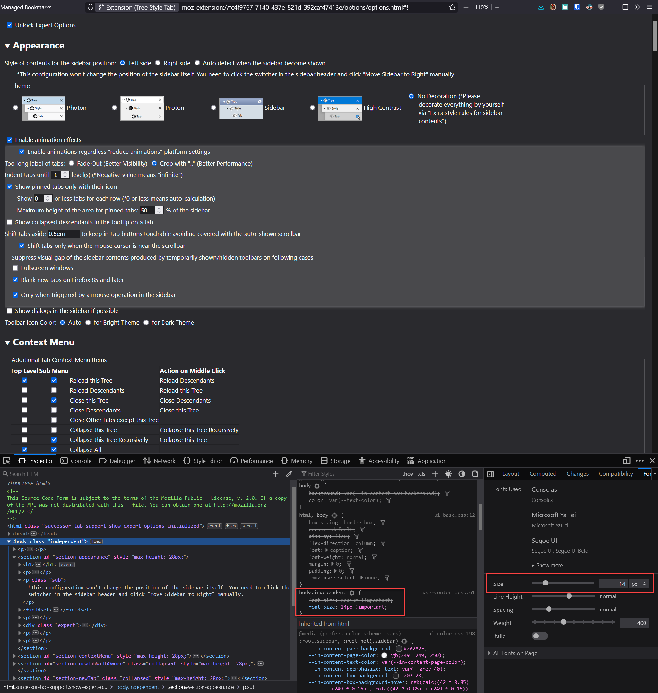Image resolution: width=658 pixels, height=693 pixels.
Task: Toggle the three-pane inspector icon
Action: tap(490, 474)
